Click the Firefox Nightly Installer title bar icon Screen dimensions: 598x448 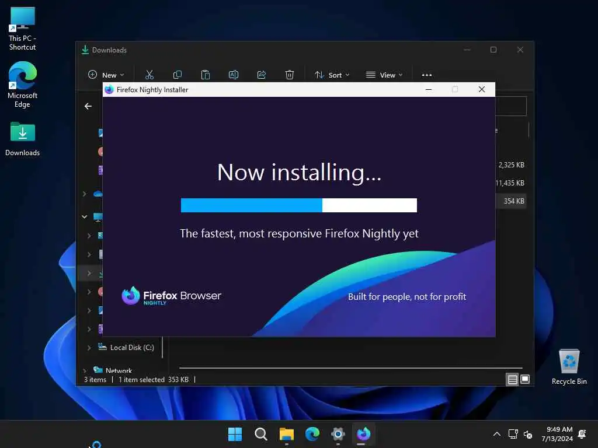click(x=109, y=89)
